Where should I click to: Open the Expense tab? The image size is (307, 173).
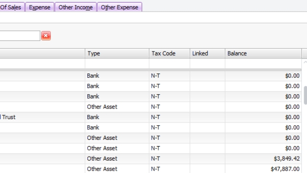pyautogui.click(x=40, y=7)
